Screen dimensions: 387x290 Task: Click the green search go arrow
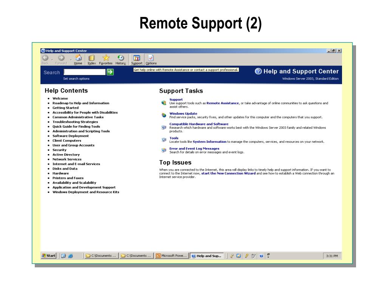(x=110, y=72)
